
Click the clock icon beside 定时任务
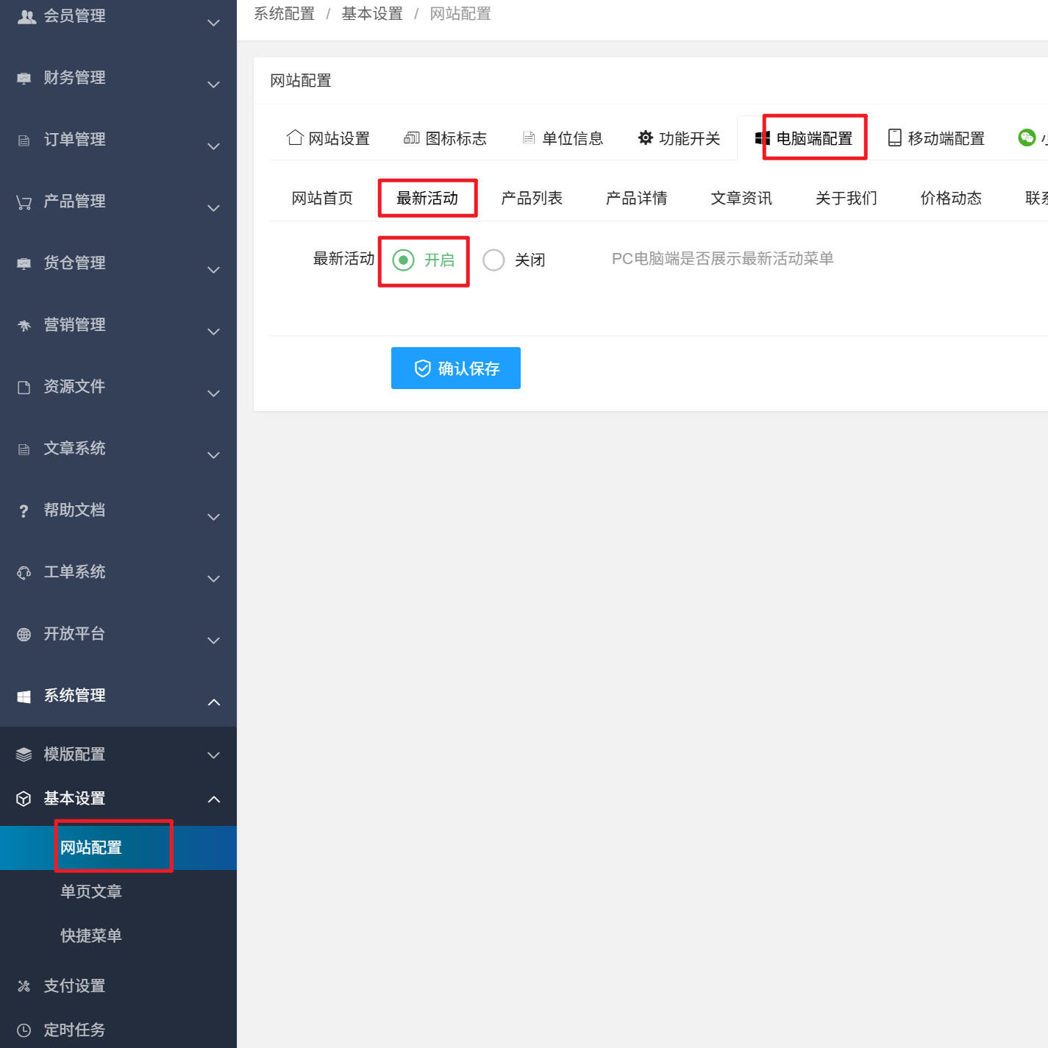point(24,1030)
